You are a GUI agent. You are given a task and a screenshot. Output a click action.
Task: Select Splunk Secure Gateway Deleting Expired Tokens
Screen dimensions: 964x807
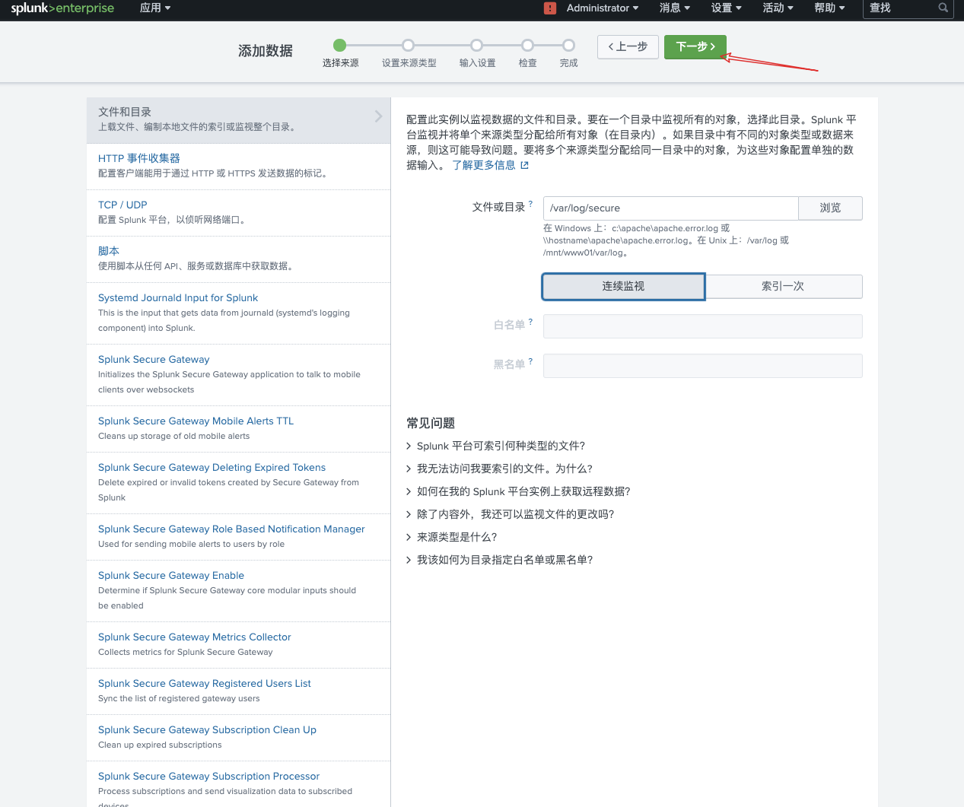click(239, 483)
